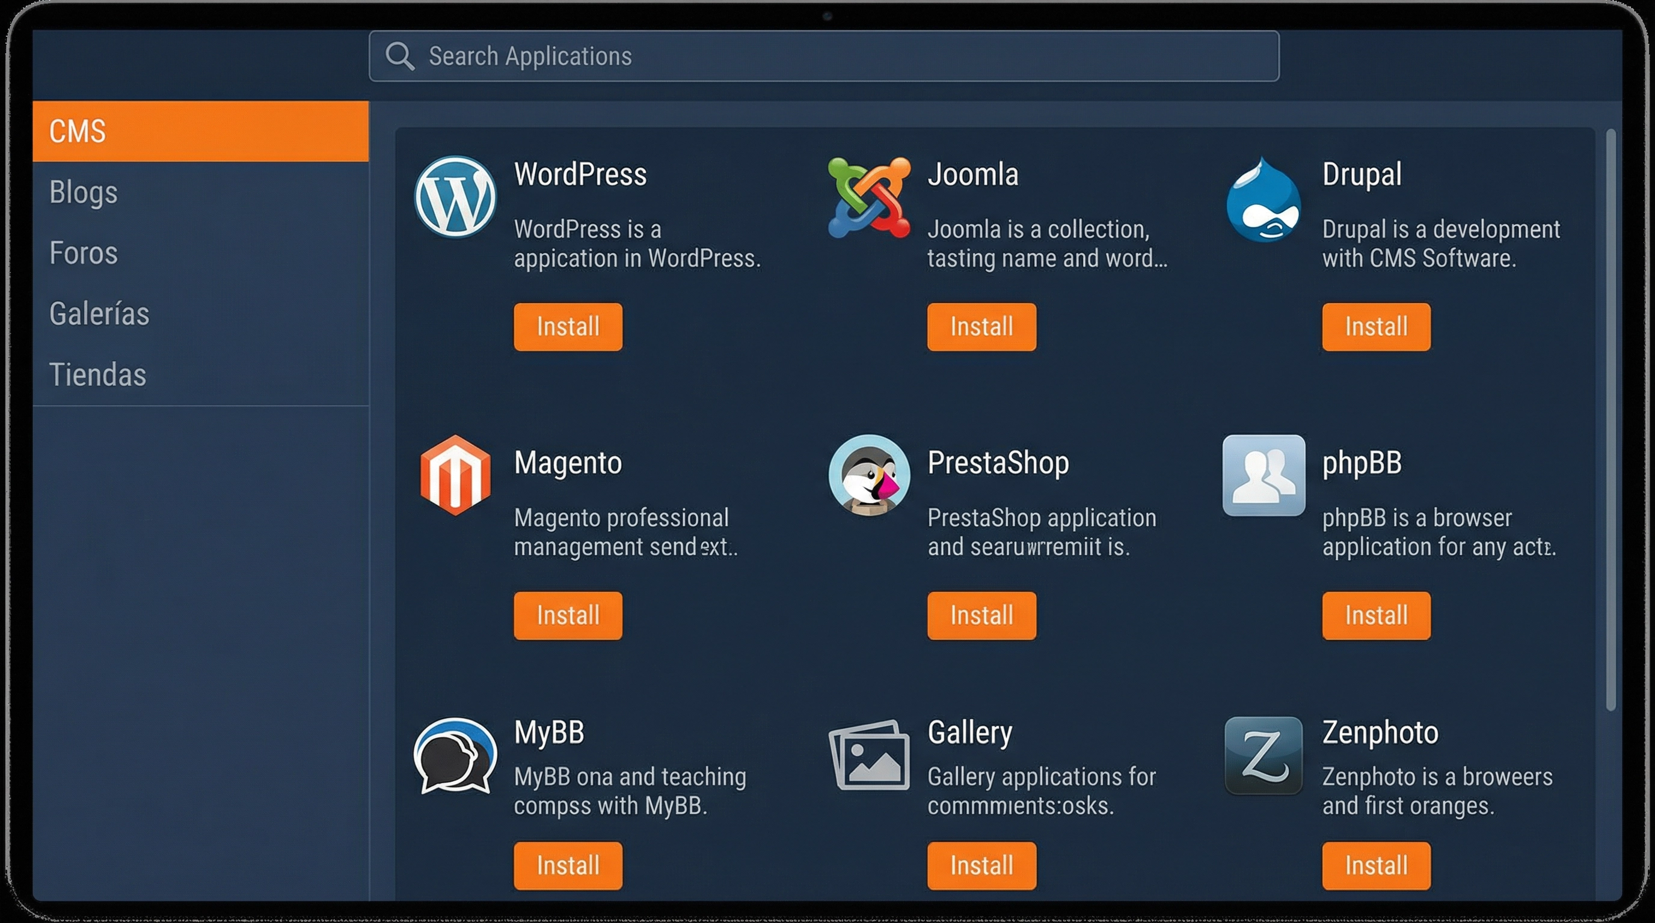Viewport: 1655px width, 923px height.
Task: Install MyBB
Action: (568, 865)
